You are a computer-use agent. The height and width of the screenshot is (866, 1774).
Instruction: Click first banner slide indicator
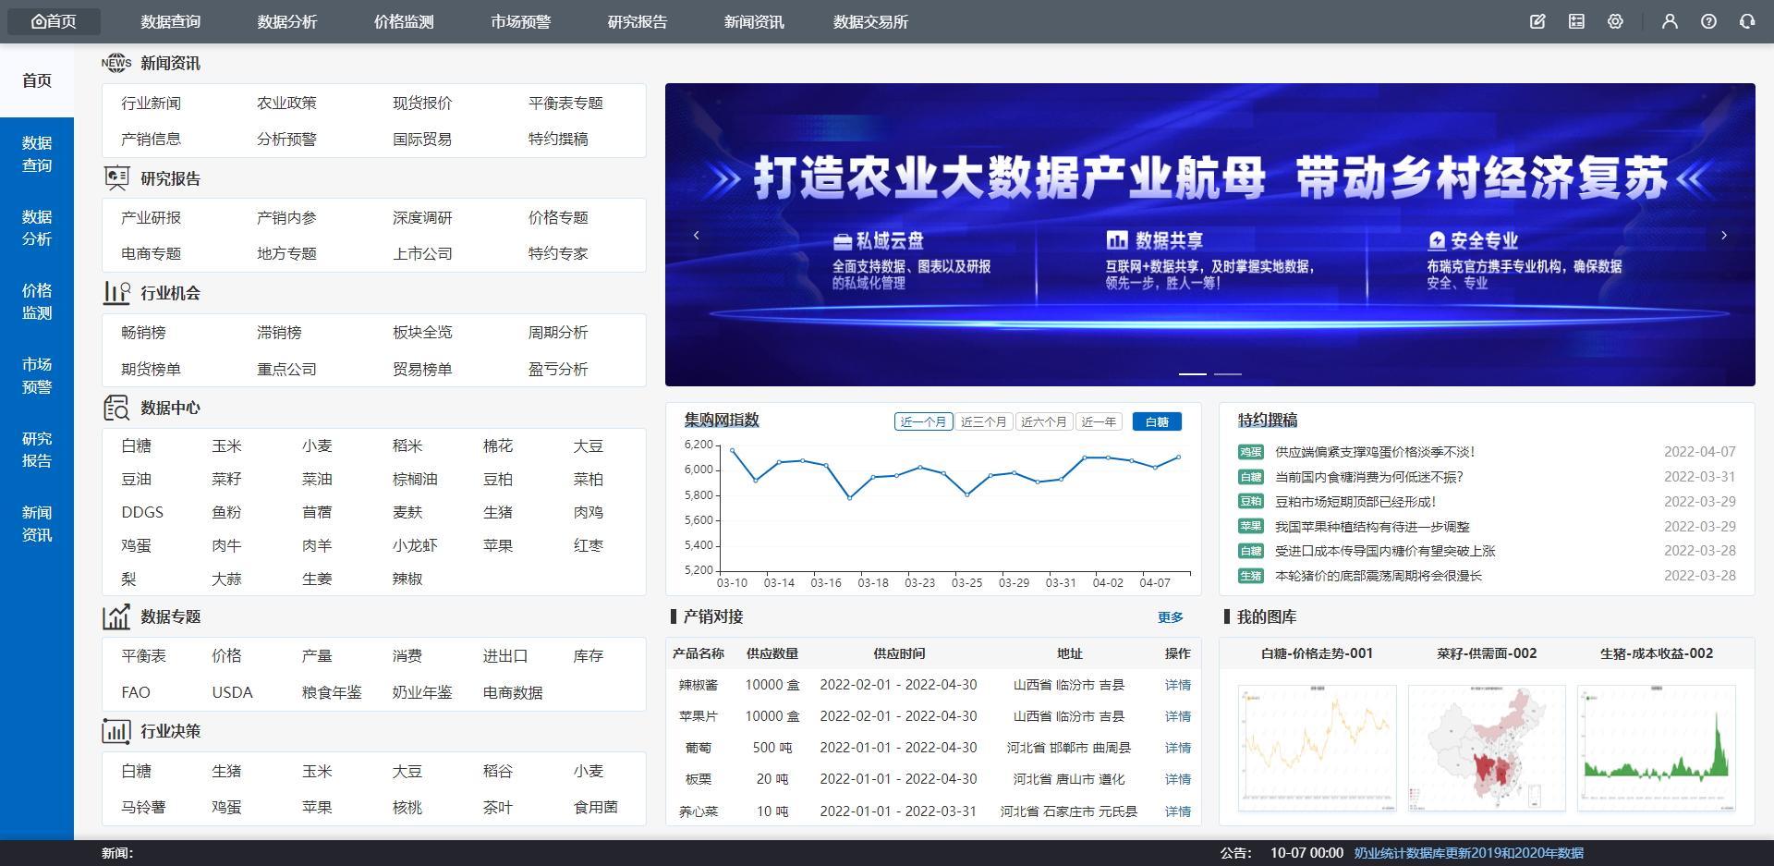coord(1193,373)
